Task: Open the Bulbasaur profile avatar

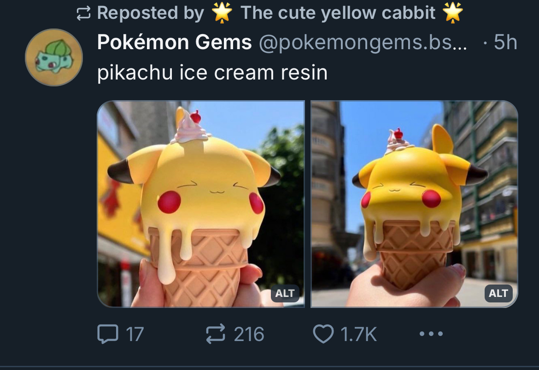Action: point(54,57)
